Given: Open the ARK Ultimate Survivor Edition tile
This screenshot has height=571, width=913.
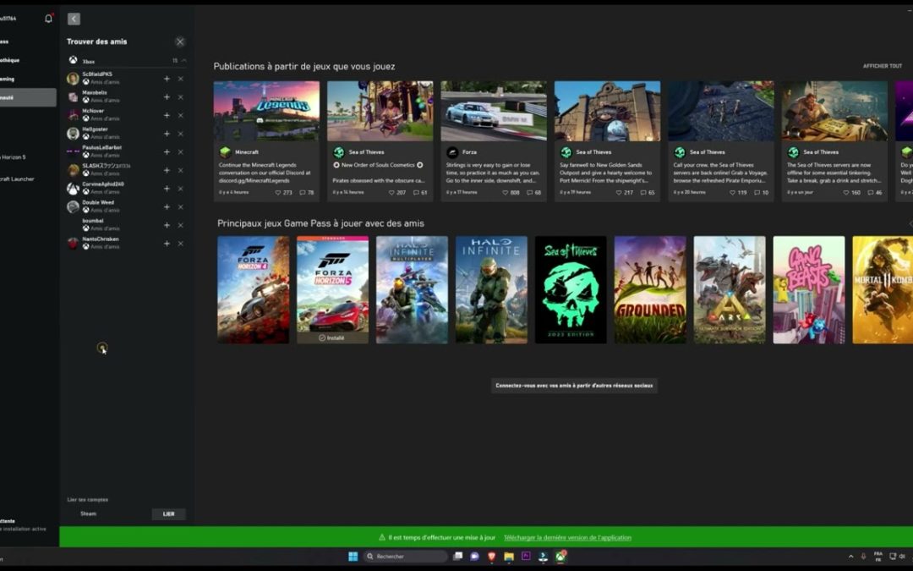Looking at the screenshot, I should click(730, 289).
